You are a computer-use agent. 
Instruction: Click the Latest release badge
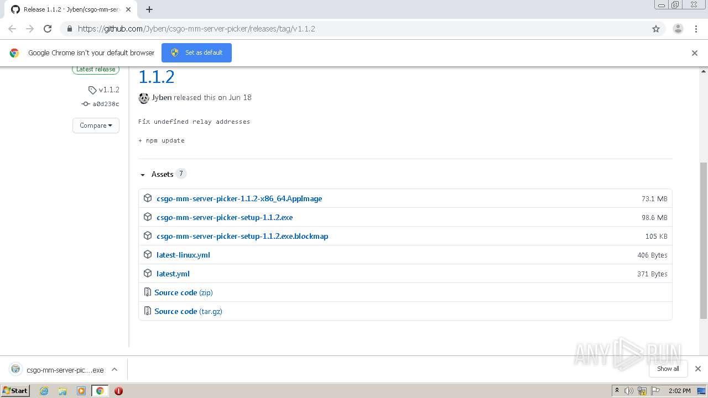(x=96, y=70)
